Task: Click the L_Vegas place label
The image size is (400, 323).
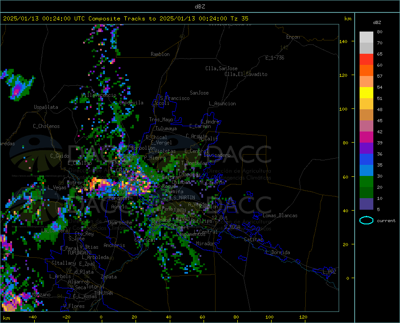Action: coord(57,187)
